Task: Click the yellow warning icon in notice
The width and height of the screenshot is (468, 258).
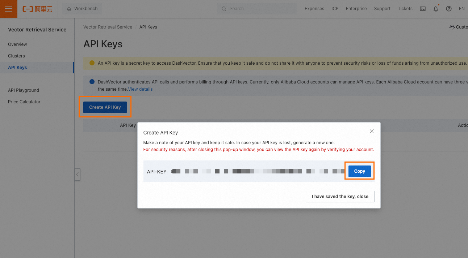Action: click(92, 63)
